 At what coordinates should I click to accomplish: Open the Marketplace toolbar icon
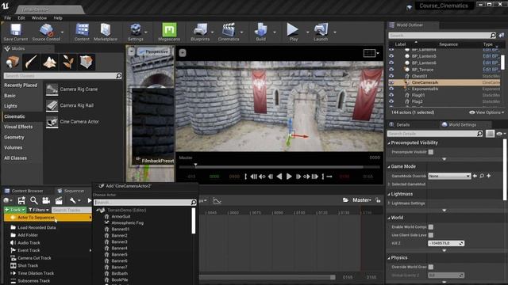click(106, 32)
